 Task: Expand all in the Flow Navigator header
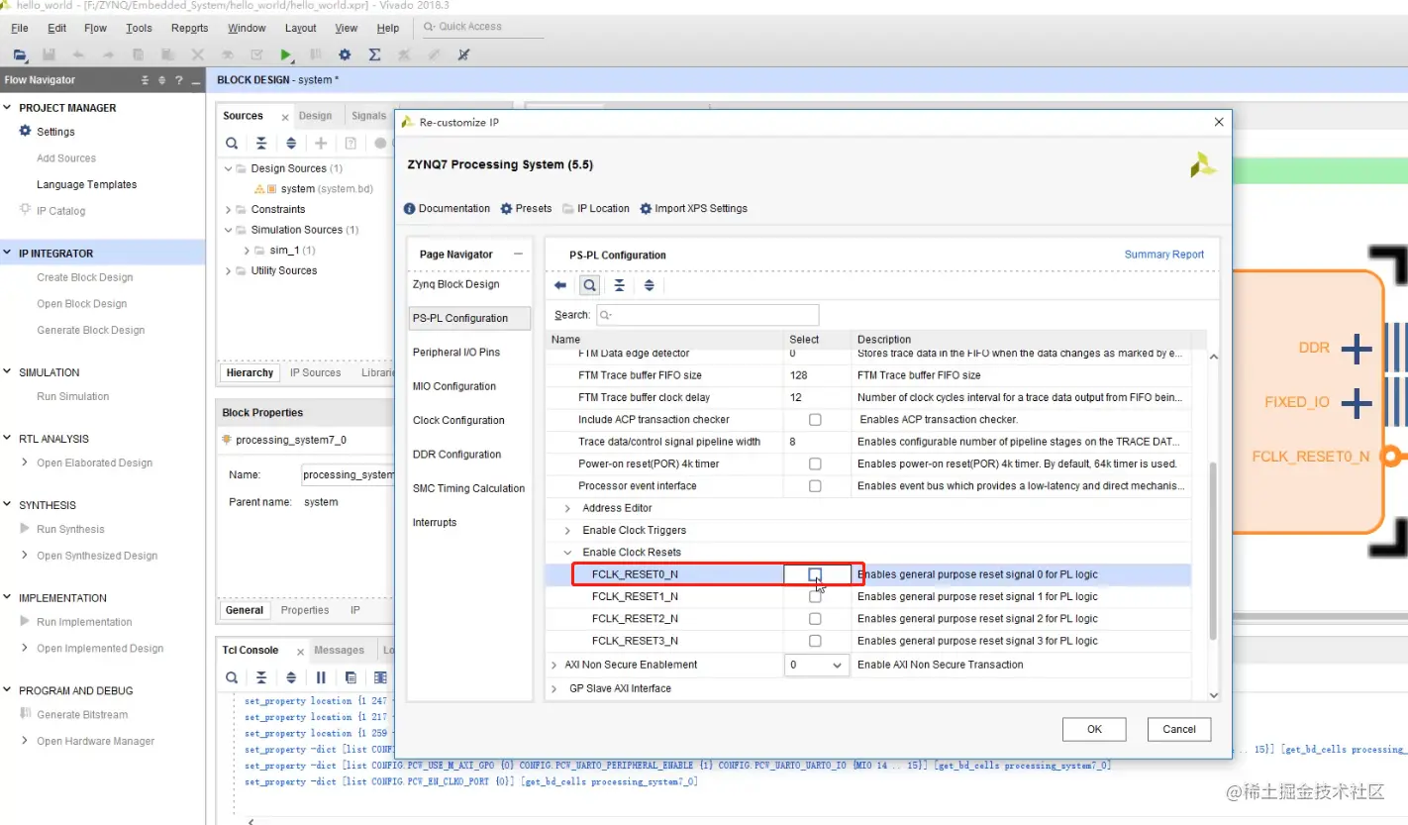161,80
